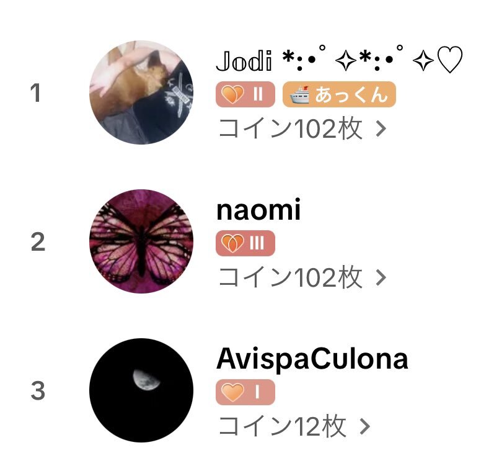Expand the chevron next to Jodi's コイン102枚
Image resolution: width=494 pixels, height=458 pixels.
point(381,128)
